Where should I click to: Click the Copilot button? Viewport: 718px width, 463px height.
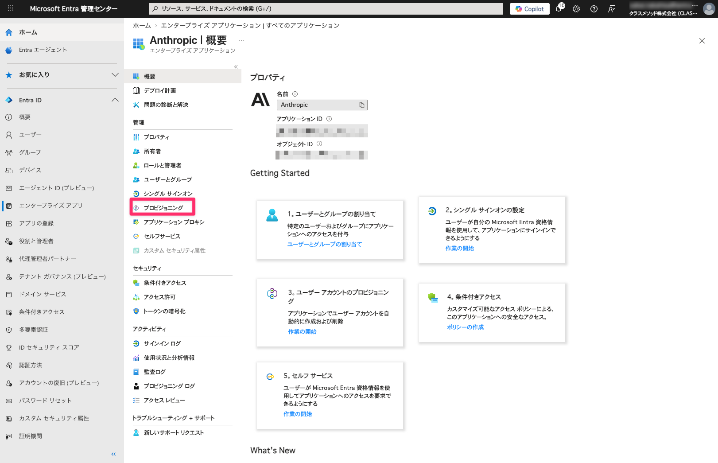(530, 9)
